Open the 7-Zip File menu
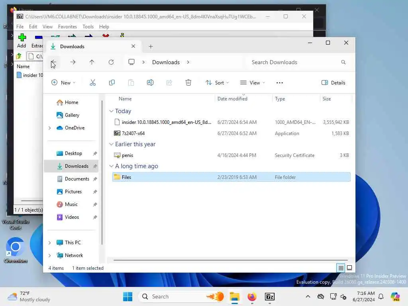Screen dimensions: 408x306 point(20,27)
